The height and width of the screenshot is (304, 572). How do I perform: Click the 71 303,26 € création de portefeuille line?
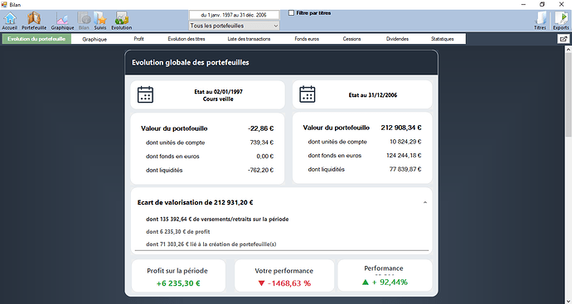[x=211, y=244]
